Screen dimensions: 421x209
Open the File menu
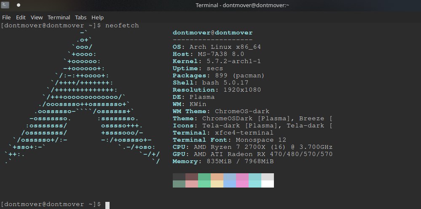6,17
